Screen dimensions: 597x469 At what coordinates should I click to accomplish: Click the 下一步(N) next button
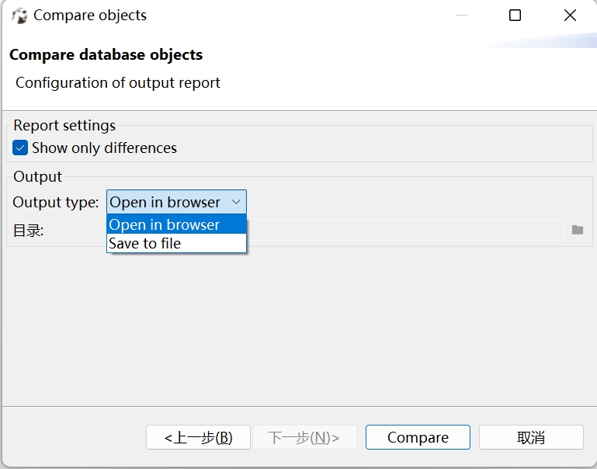(304, 437)
